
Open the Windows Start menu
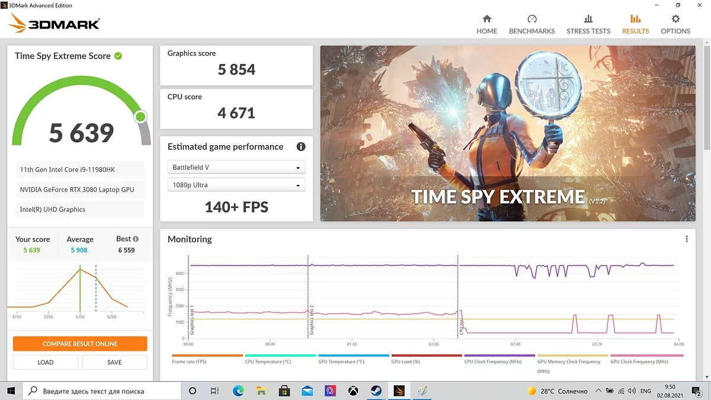11,391
